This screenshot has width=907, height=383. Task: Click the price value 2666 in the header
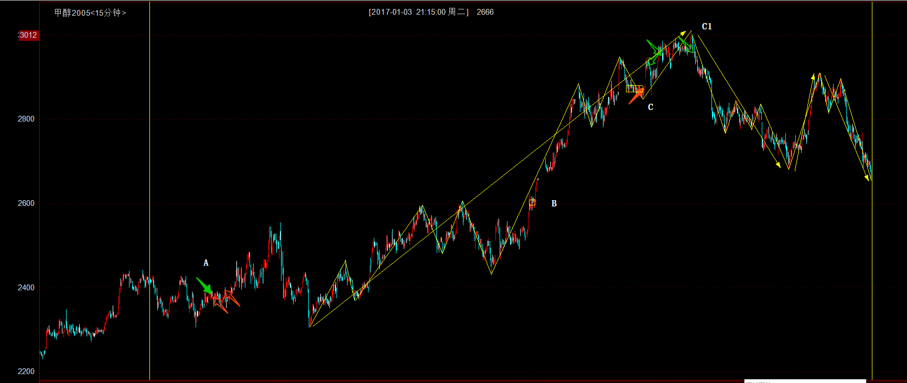[x=485, y=12]
